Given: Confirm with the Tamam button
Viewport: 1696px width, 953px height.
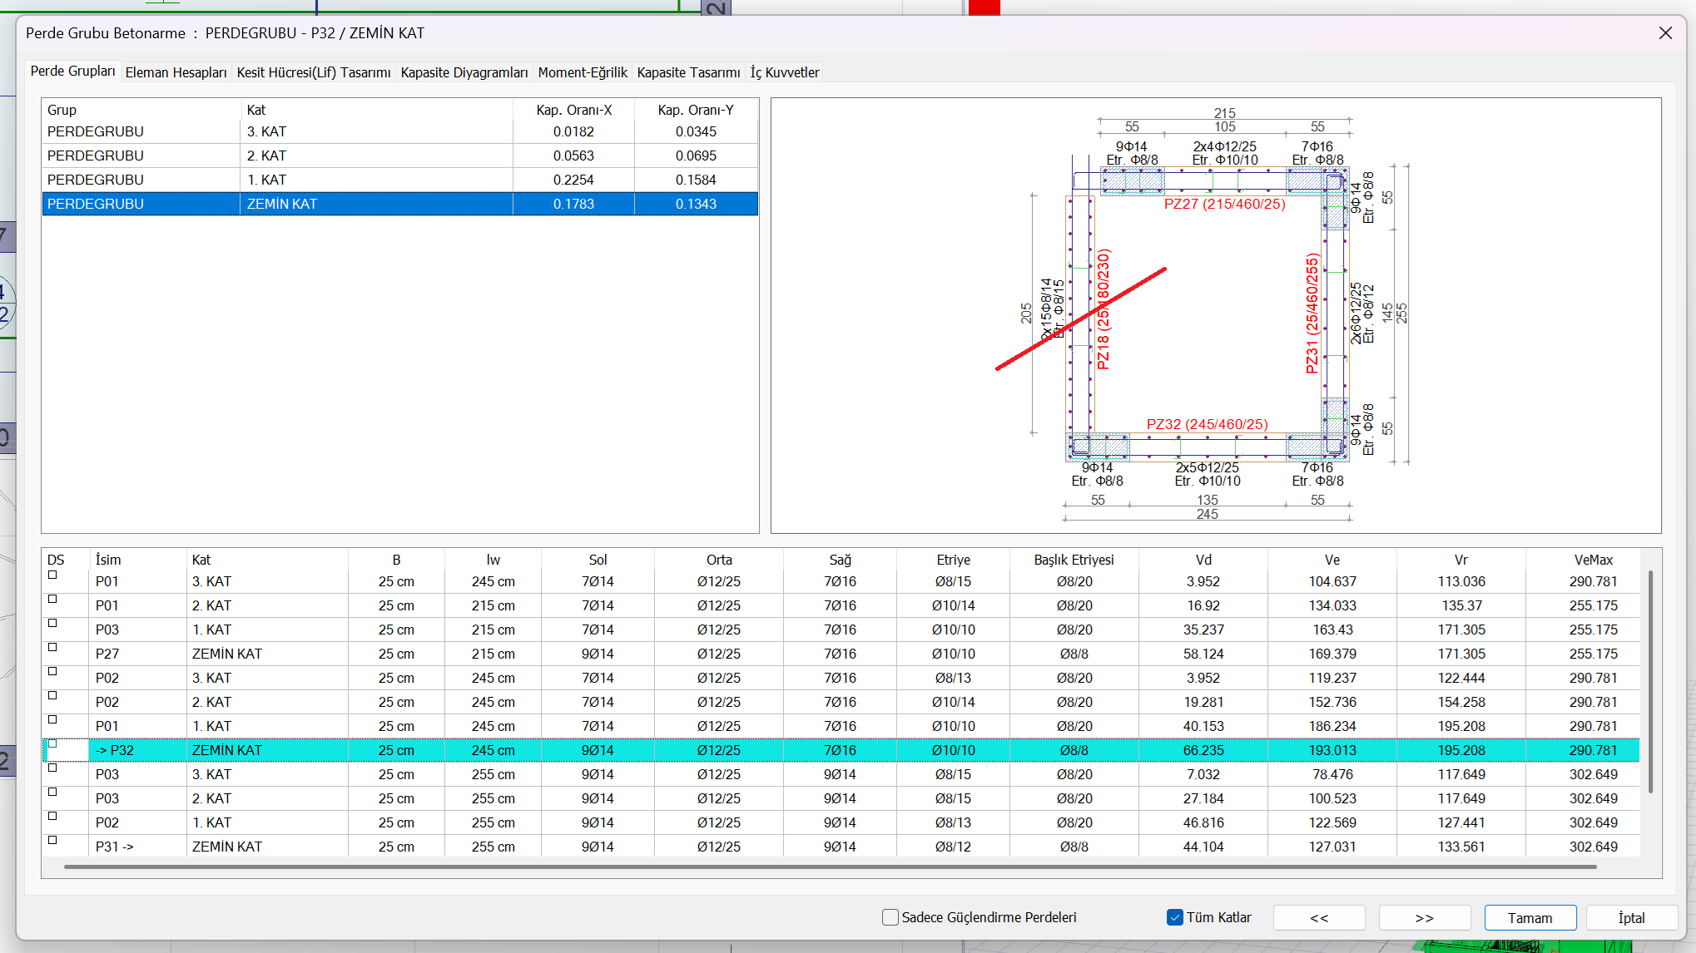Looking at the screenshot, I should [x=1530, y=917].
